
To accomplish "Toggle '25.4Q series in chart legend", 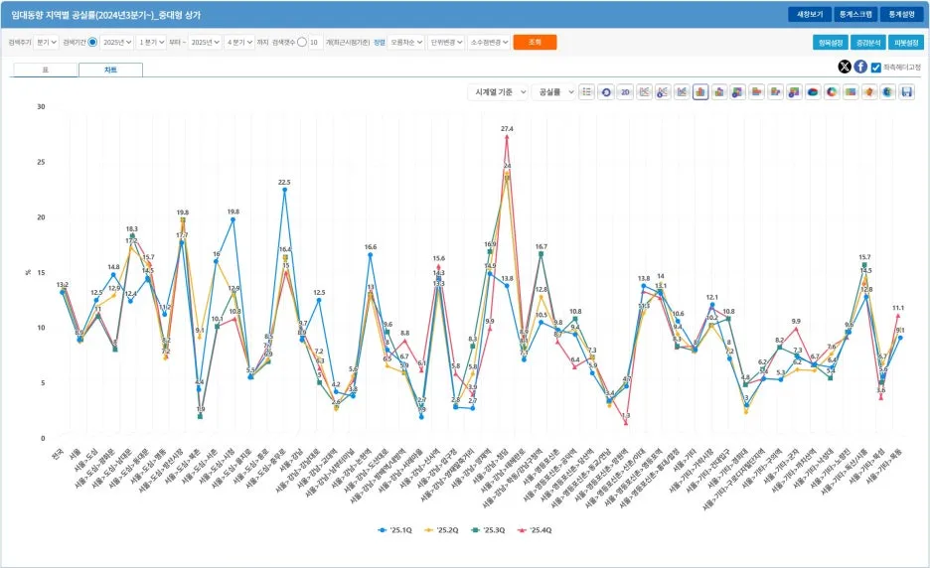I will tap(535, 530).
